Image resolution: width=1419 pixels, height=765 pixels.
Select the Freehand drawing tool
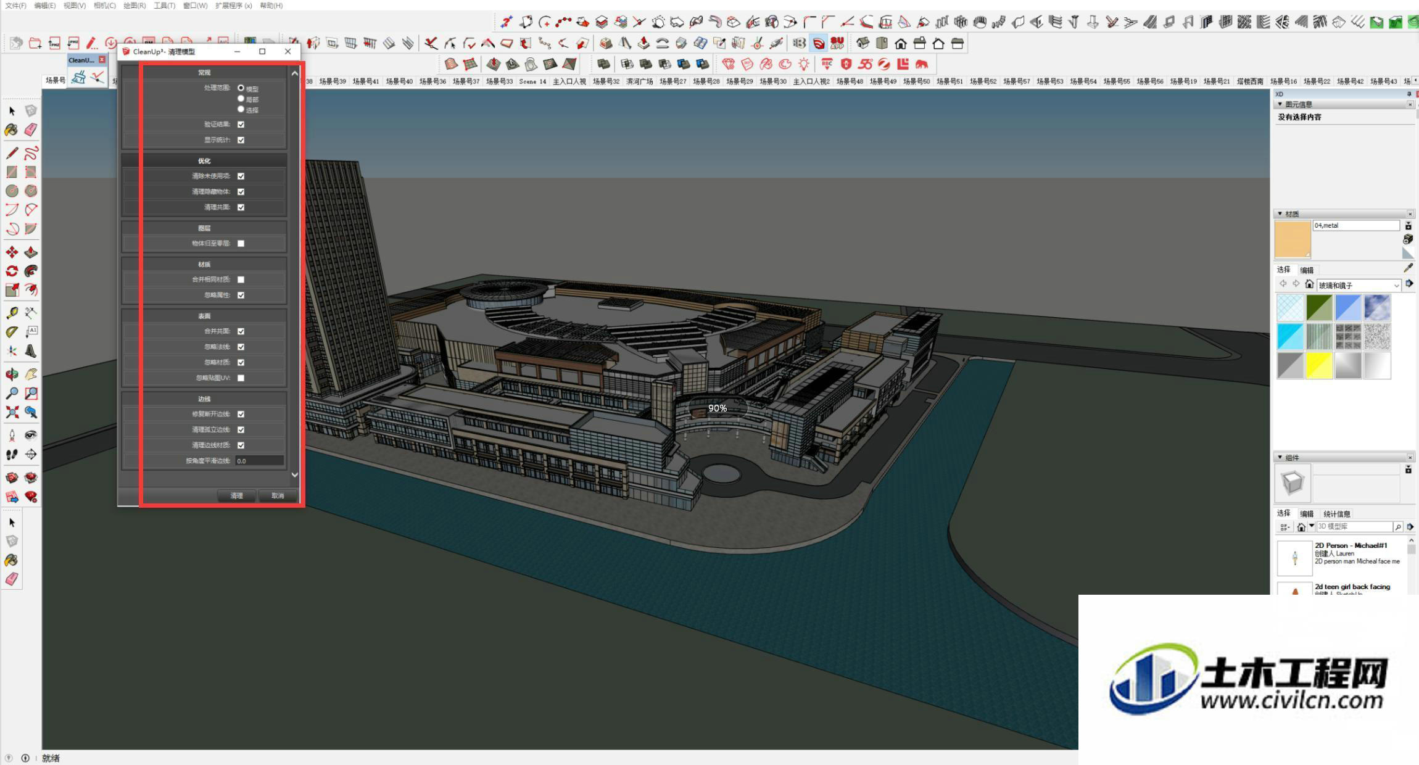[31, 153]
